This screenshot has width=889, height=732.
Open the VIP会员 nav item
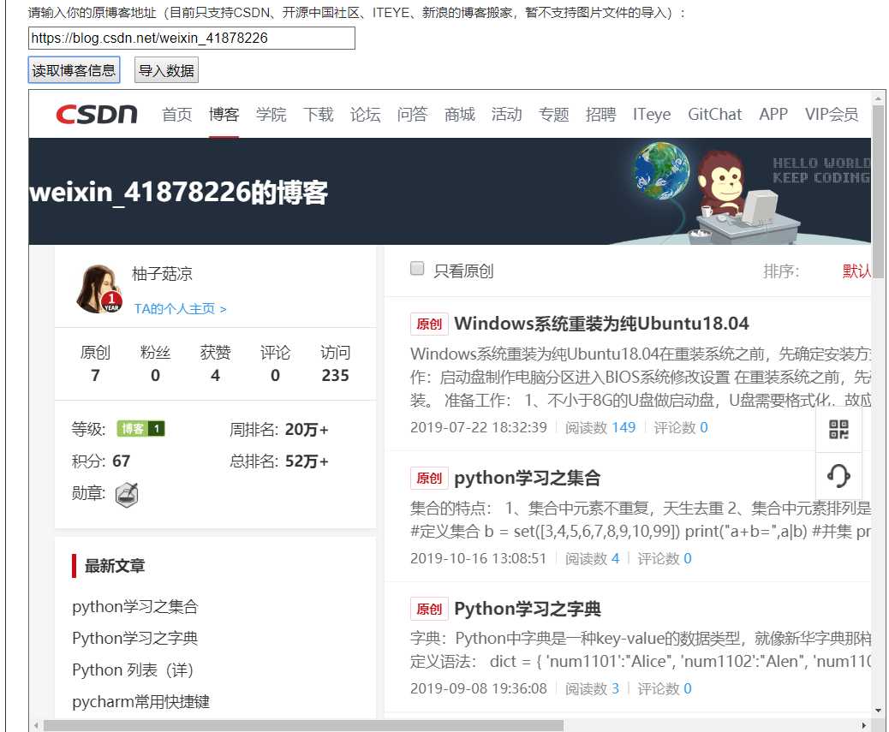(x=832, y=115)
